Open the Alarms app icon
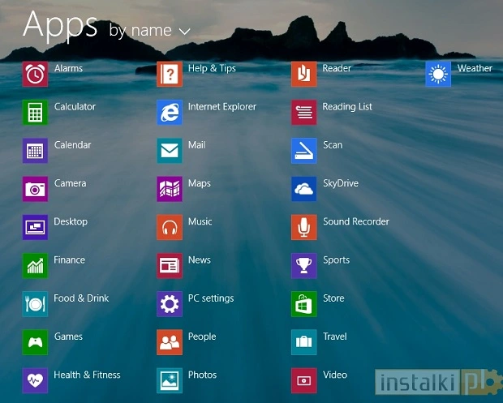Image resolution: width=503 pixels, height=403 pixels. pos(35,74)
